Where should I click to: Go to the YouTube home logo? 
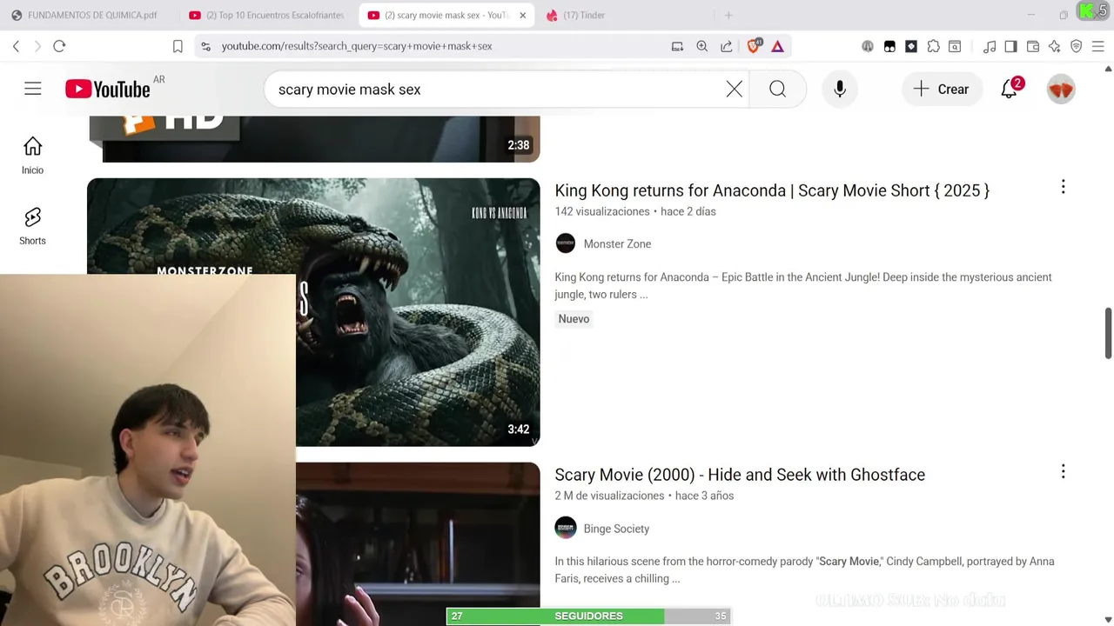(108, 89)
